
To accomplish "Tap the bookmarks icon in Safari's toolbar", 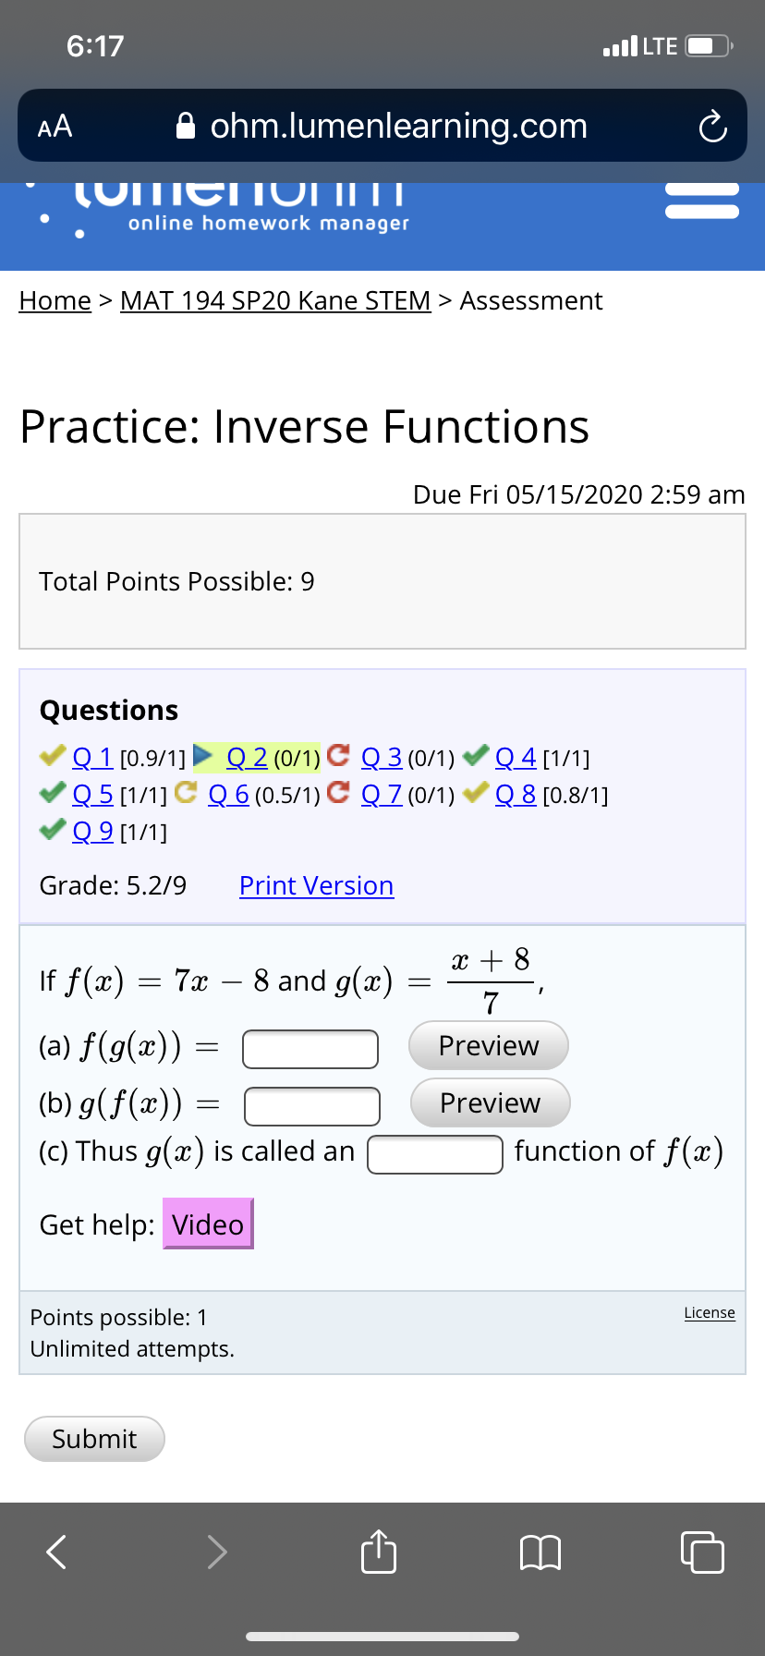I will tap(540, 1553).
